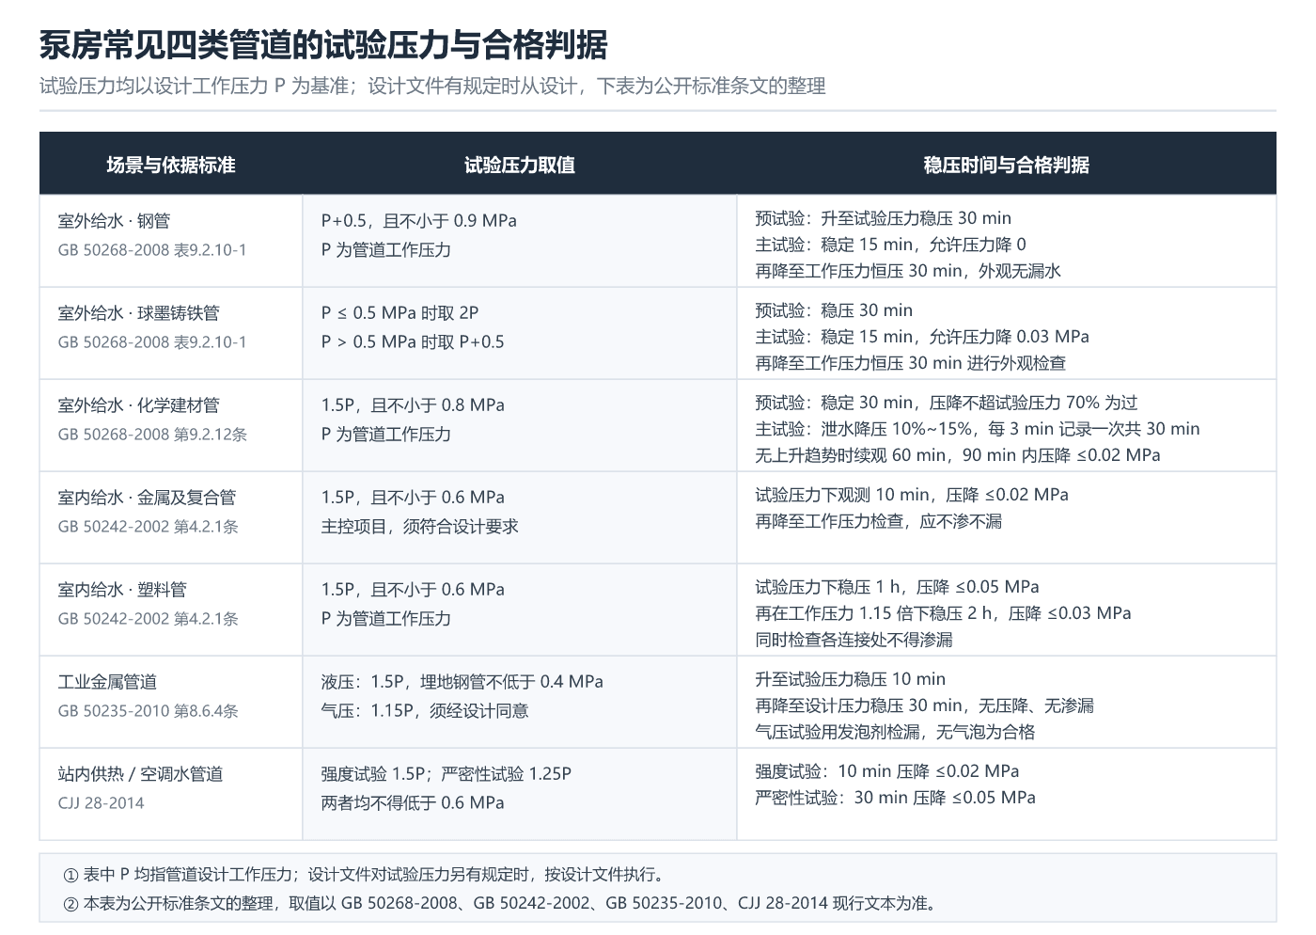This screenshot has height=935, width=1316.
Task: Click the text 再降至工作压力恒压 30 min 进行外观检查
Action: point(911,363)
